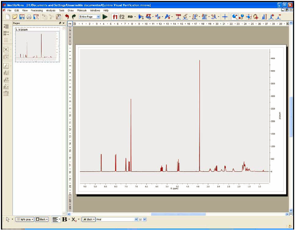
Task: Open the font size 12 dropdown
Action: pos(145,219)
